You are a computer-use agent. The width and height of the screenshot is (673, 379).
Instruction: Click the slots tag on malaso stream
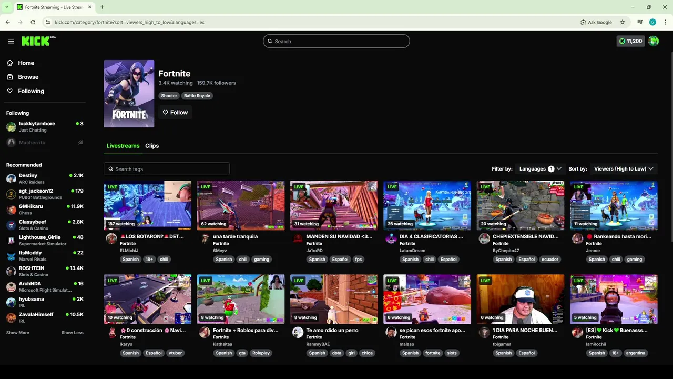coord(452,353)
